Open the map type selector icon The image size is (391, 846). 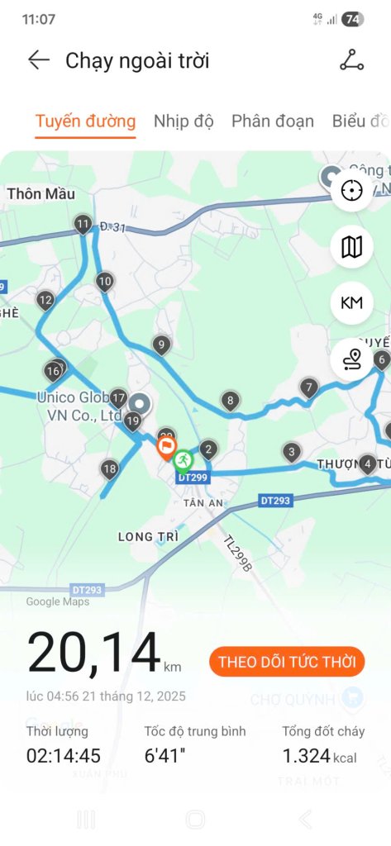click(x=352, y=247)
